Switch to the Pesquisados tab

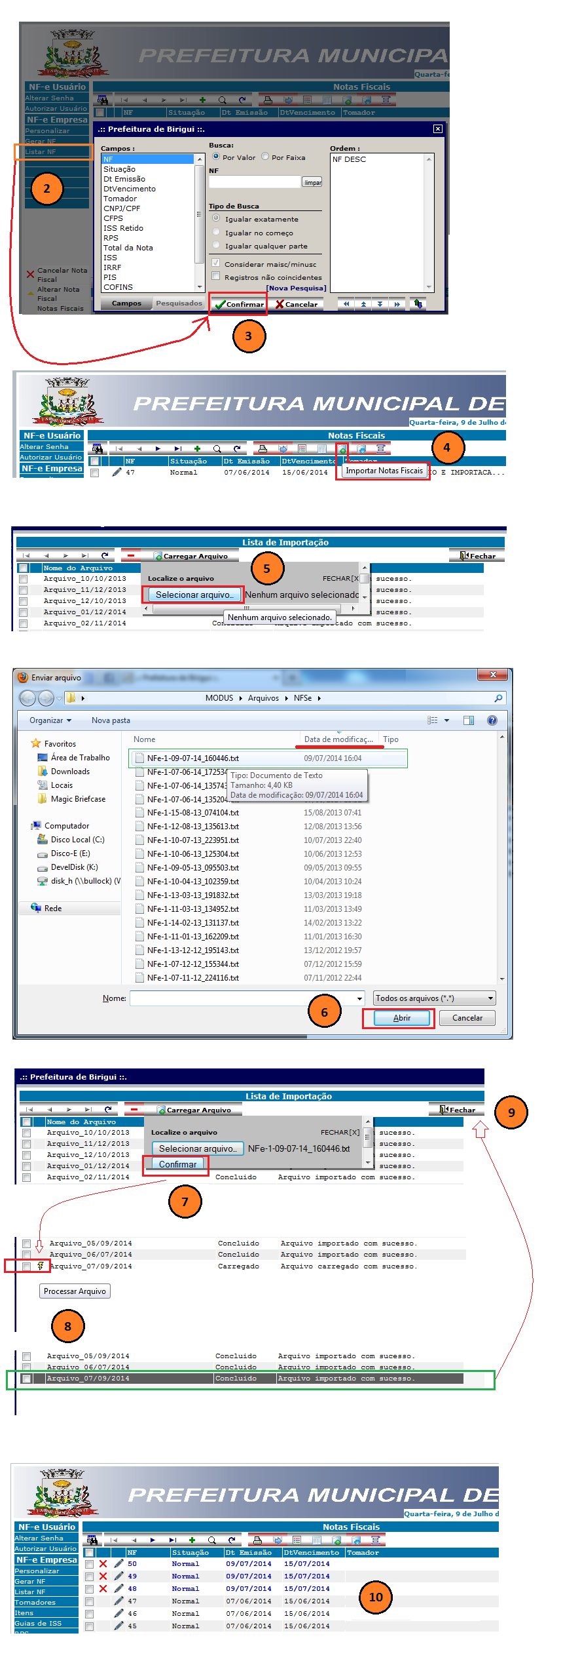click(179, 303)
